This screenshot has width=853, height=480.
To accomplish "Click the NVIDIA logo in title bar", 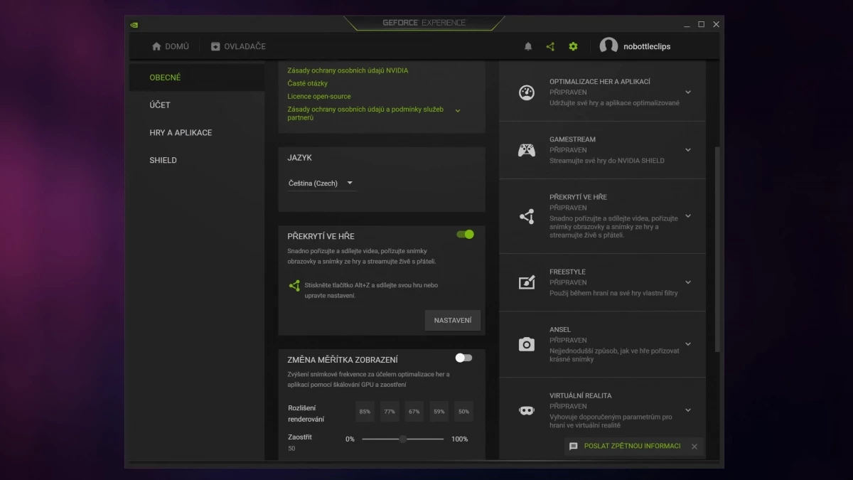I will pyautogui.click(x=134, y=24).
